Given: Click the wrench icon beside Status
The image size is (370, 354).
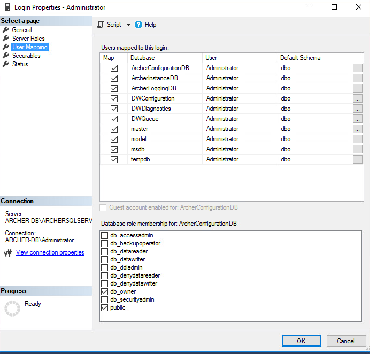Looking at the screenshot, I should 6,64.
